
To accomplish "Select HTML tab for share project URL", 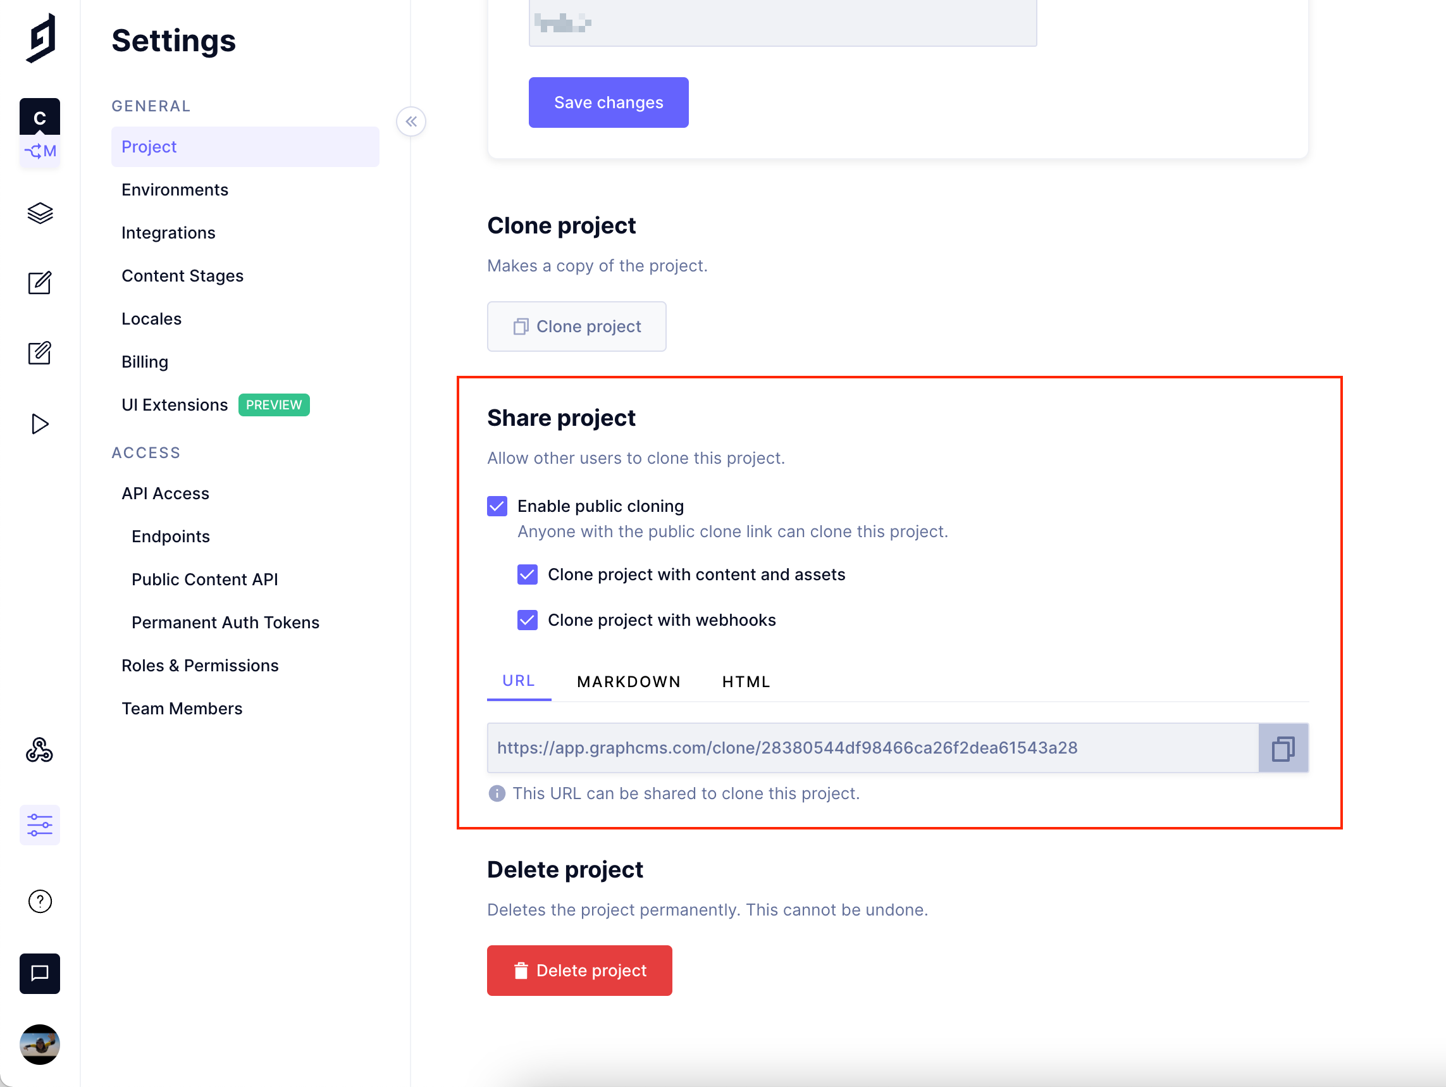I will 745,681.
